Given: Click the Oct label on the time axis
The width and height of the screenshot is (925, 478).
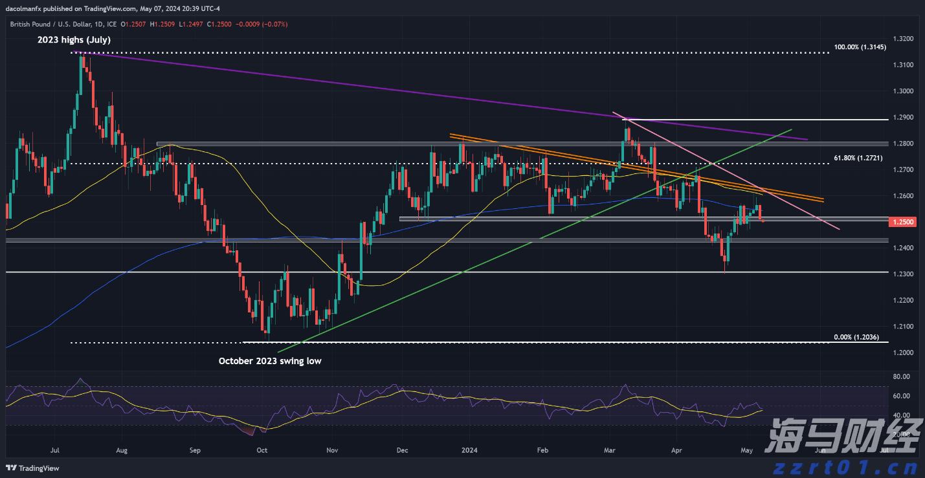Looking at the screenshot, I should point(262,449).
